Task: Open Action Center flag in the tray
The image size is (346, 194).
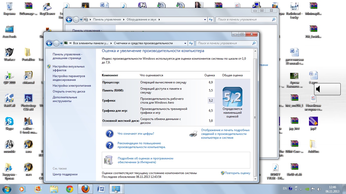Action: 313,188
